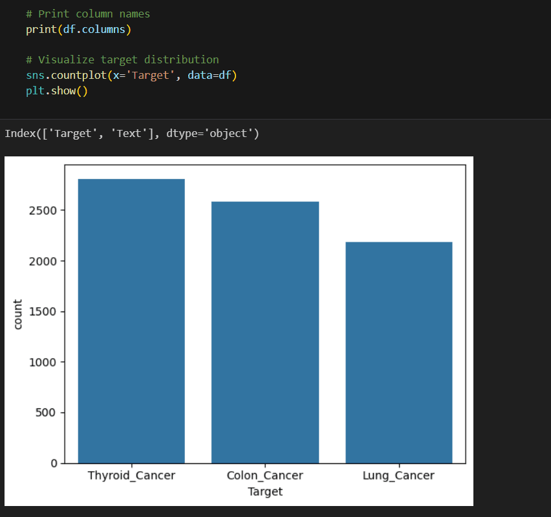Click the '# Visualize target distribution' comment
This screenshot has height=517, width=551.
coord(122,59)
